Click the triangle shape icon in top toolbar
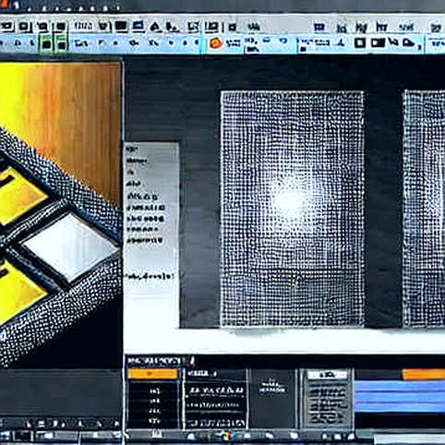Image resolution: width=445 pixels, height=445 pixels. (156, 28)
